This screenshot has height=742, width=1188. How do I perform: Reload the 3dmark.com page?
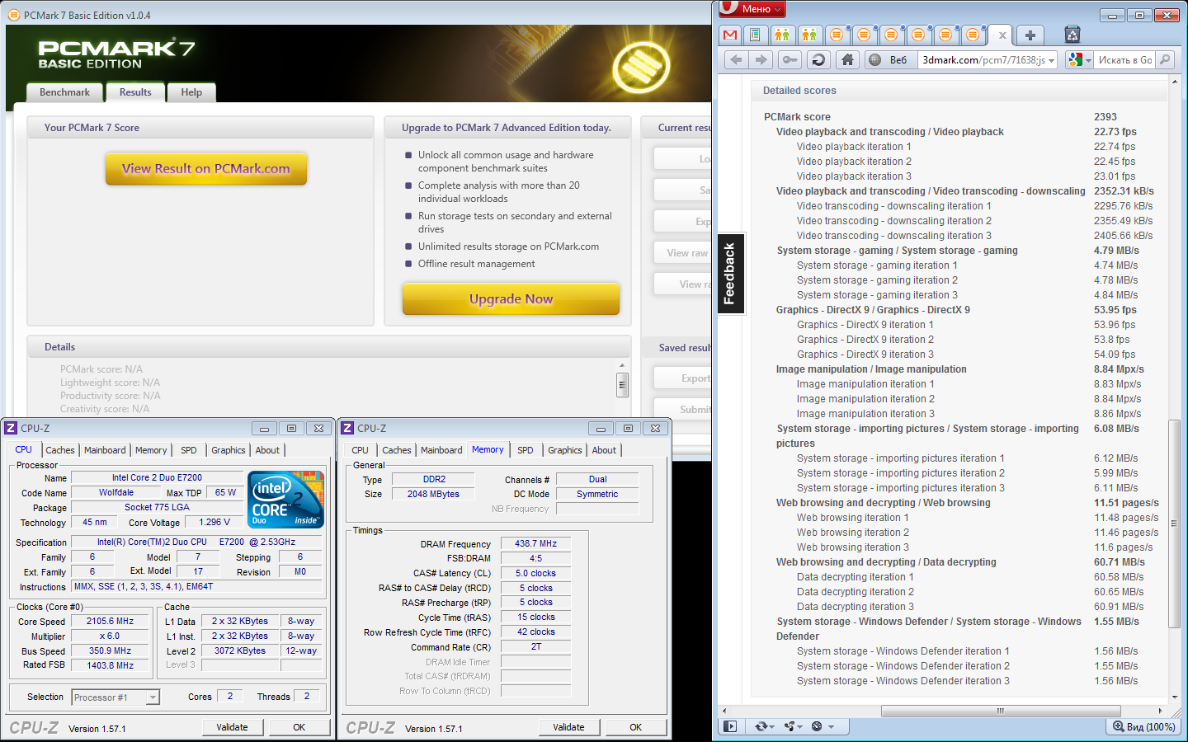click(818, 59)
